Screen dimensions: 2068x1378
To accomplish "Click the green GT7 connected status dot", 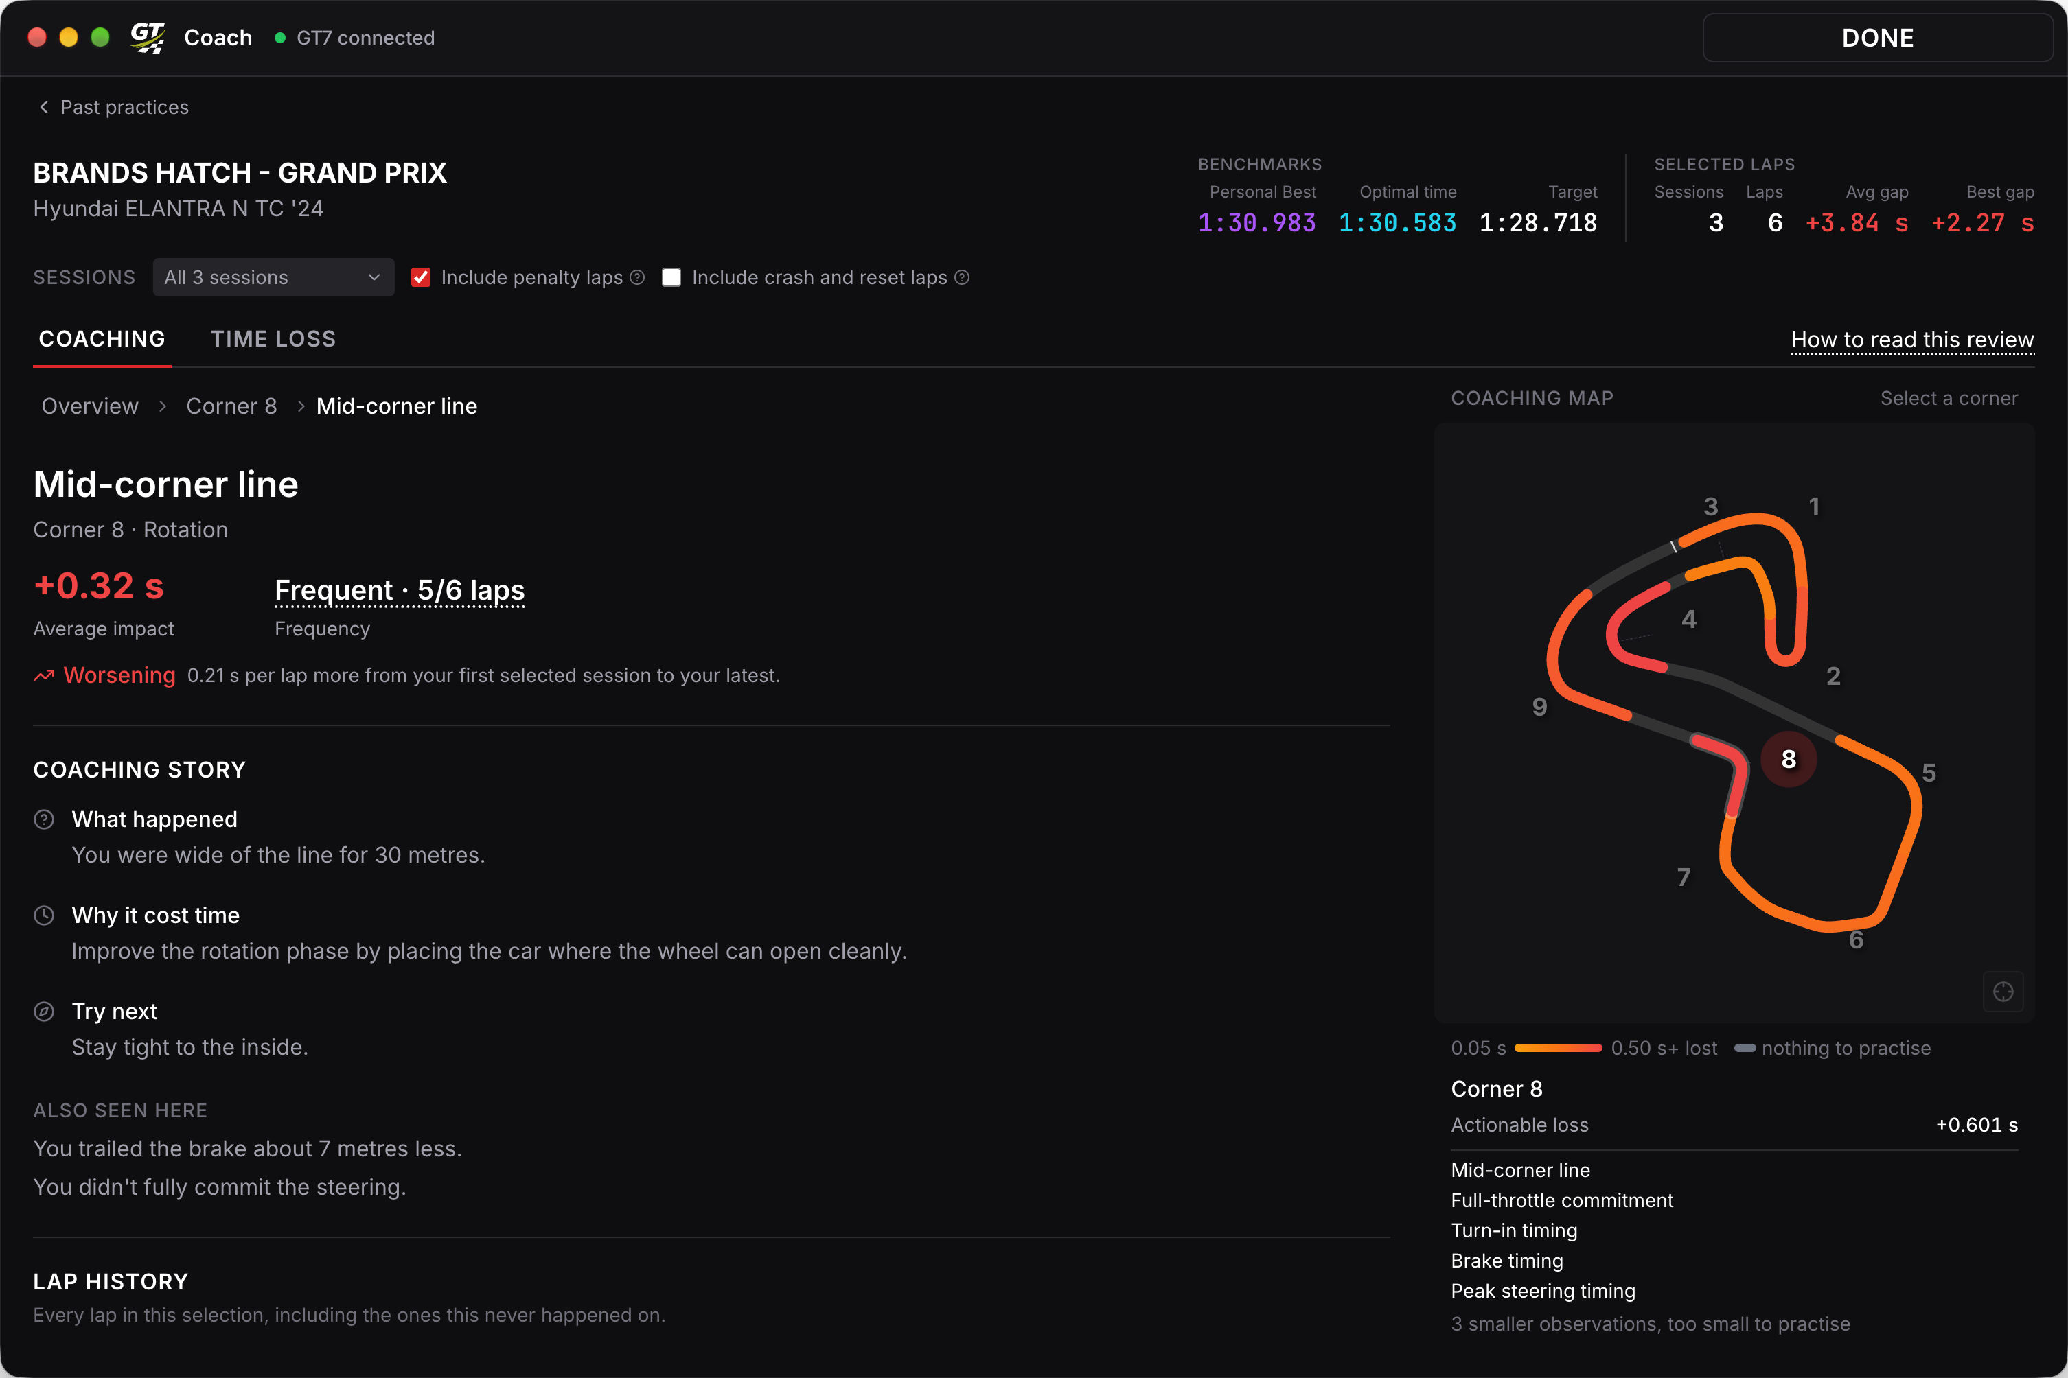I will pos(279,38).
